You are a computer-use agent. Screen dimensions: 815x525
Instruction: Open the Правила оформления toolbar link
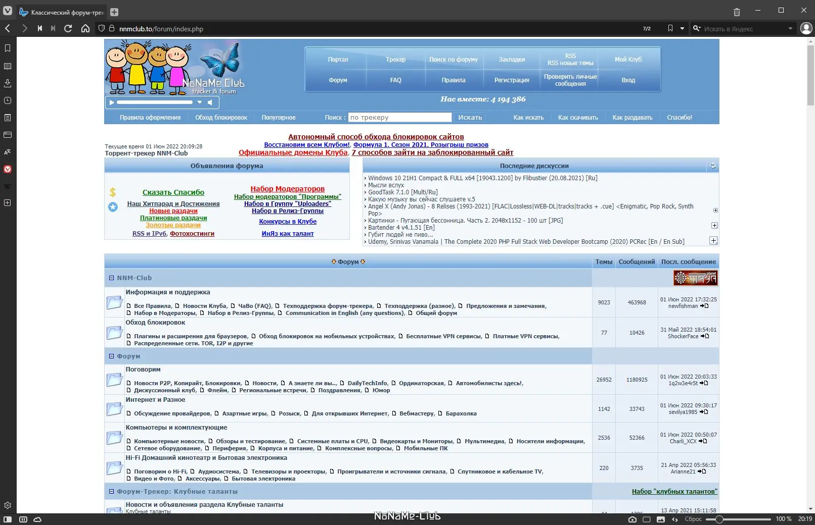[150, 118]
